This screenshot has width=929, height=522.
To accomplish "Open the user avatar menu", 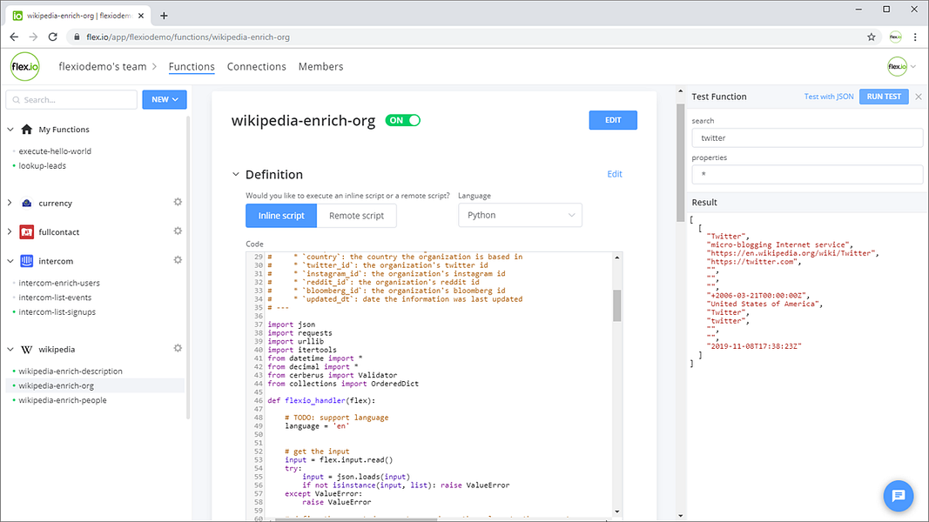I will click(x=897, y=66).
